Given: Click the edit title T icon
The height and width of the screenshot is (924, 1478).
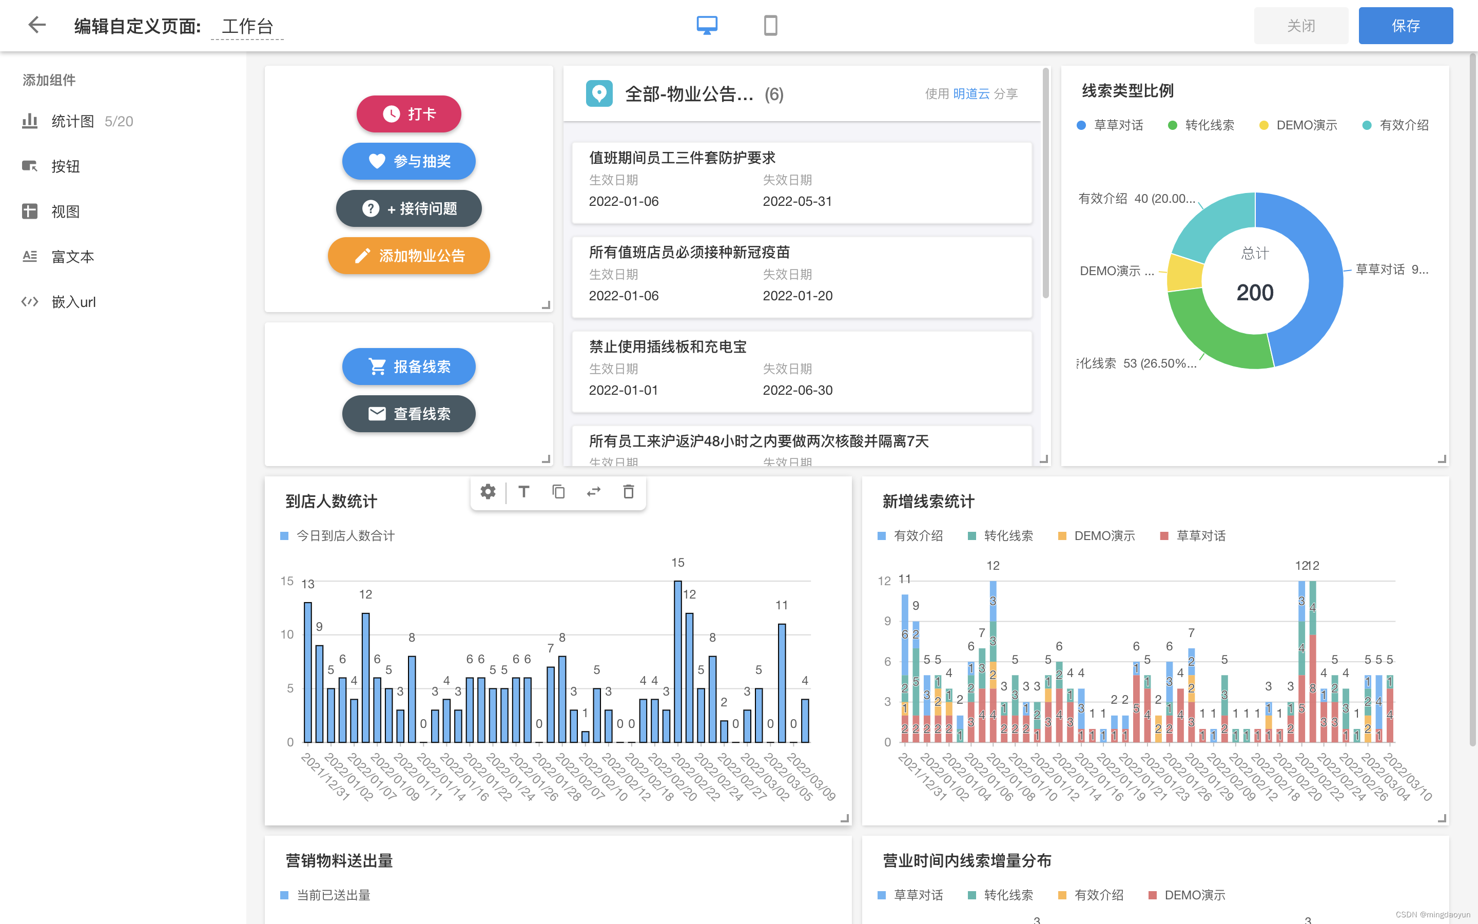Looking at the screenshot, I should pos(523,492).
